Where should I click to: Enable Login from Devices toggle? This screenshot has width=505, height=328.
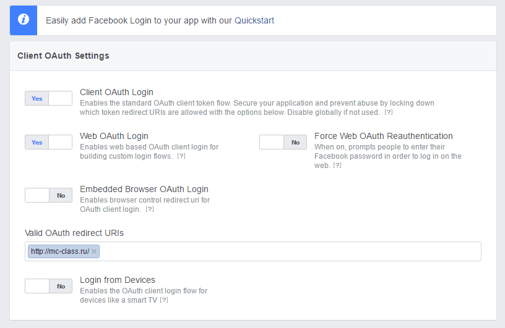pyautogui.click(x=48, y=286)
